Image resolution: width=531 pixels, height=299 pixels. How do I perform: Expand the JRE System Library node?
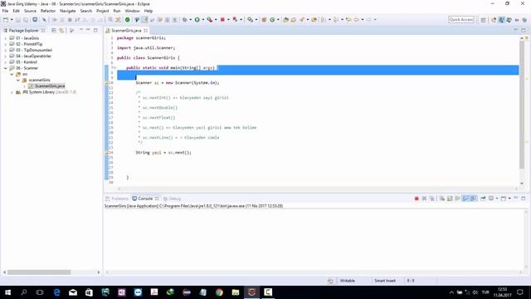point(12,92)
